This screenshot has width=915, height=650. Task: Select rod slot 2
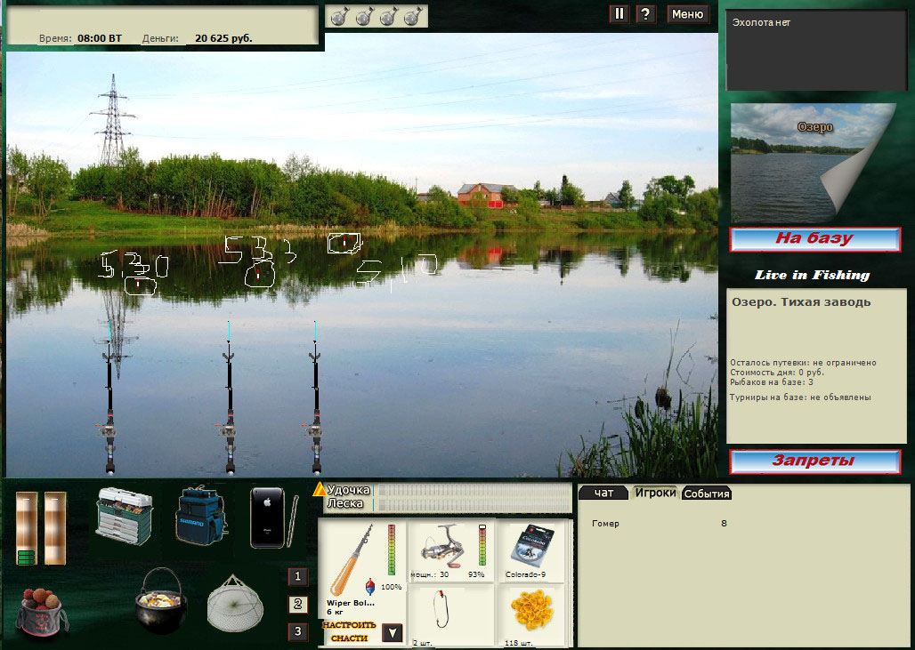click(x=297, y=604)
